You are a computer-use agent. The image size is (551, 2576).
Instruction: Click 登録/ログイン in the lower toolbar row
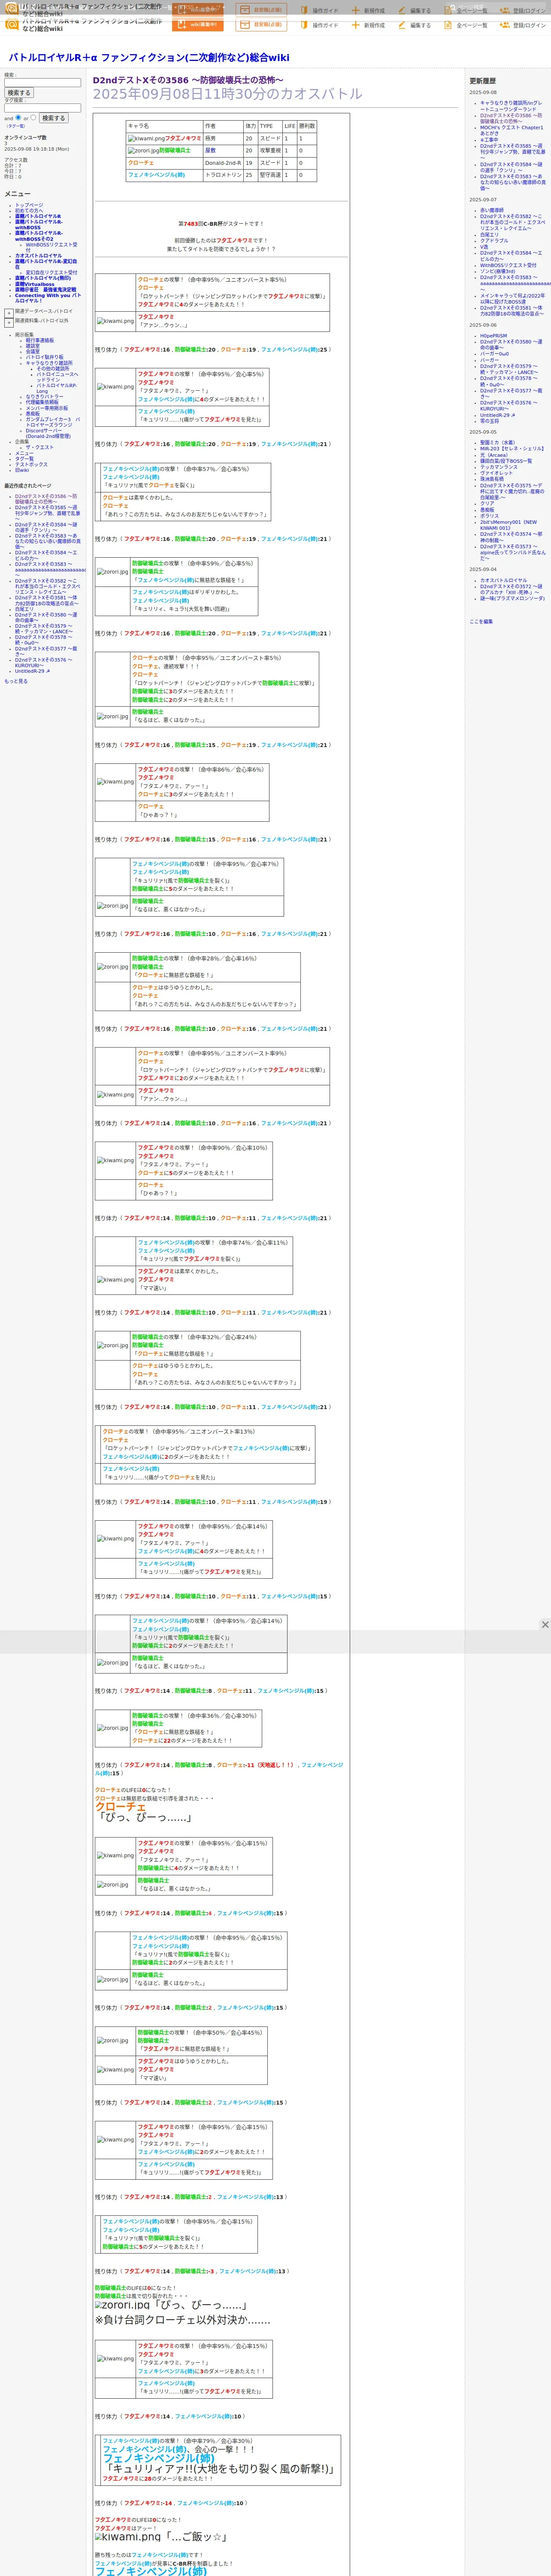[523, 25]
